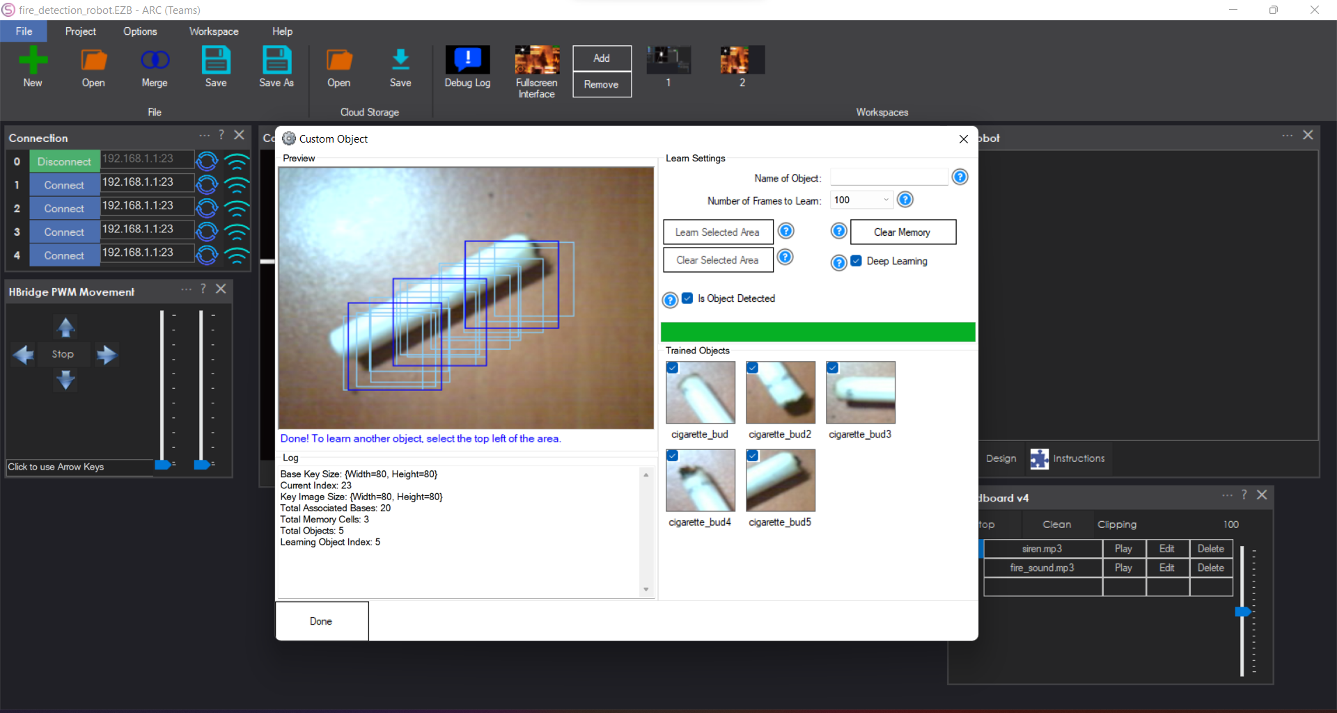
Task: Expand the Connection panel options menu
Action: [x=204, y=136]
